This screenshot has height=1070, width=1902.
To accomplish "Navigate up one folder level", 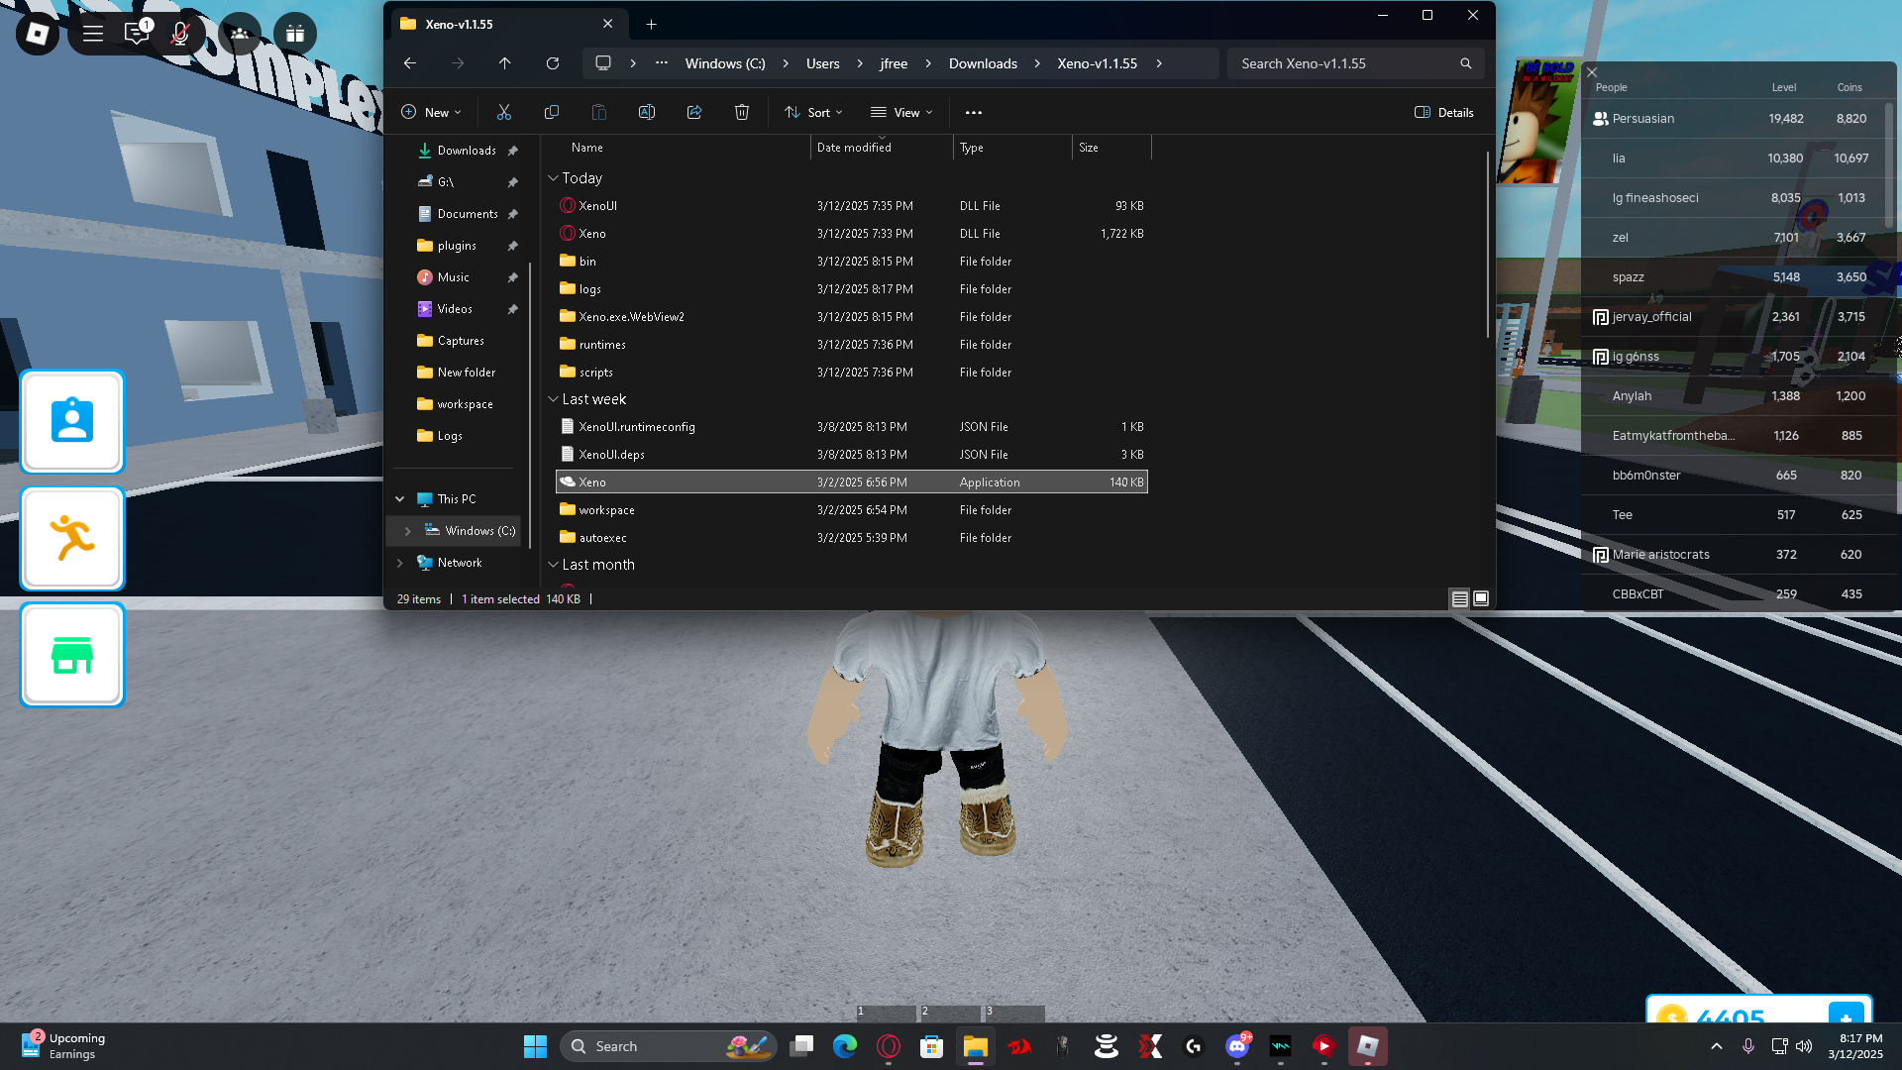I will click(505, 63).
